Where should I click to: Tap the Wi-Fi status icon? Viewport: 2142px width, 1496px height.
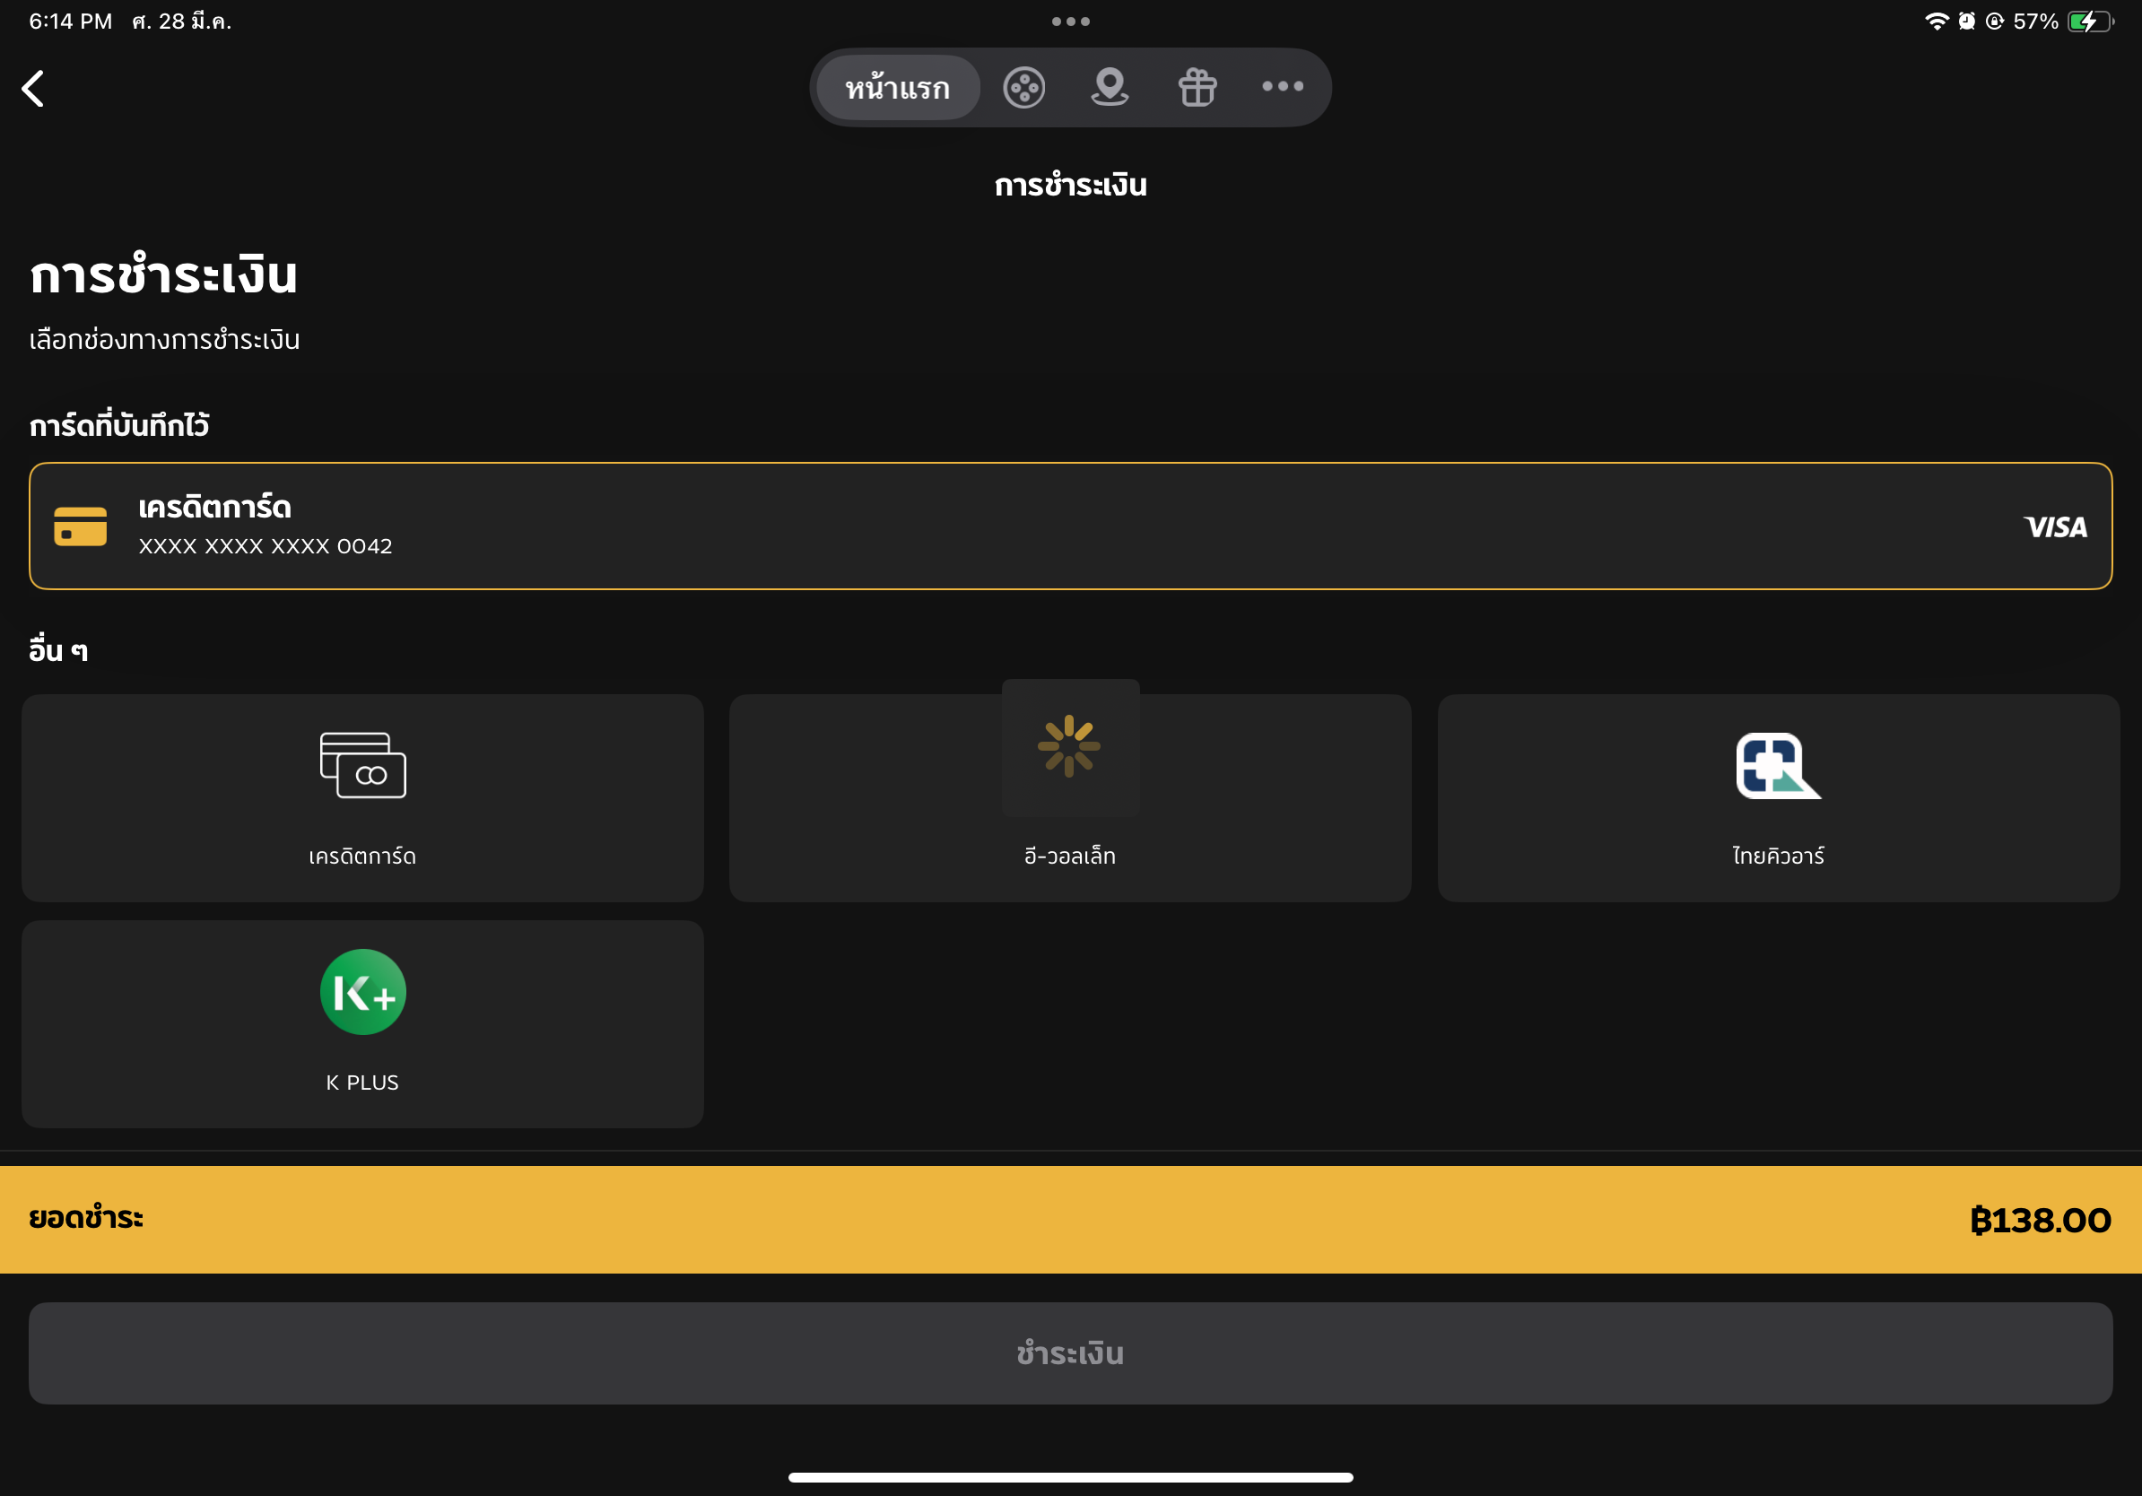(1937, 22)
